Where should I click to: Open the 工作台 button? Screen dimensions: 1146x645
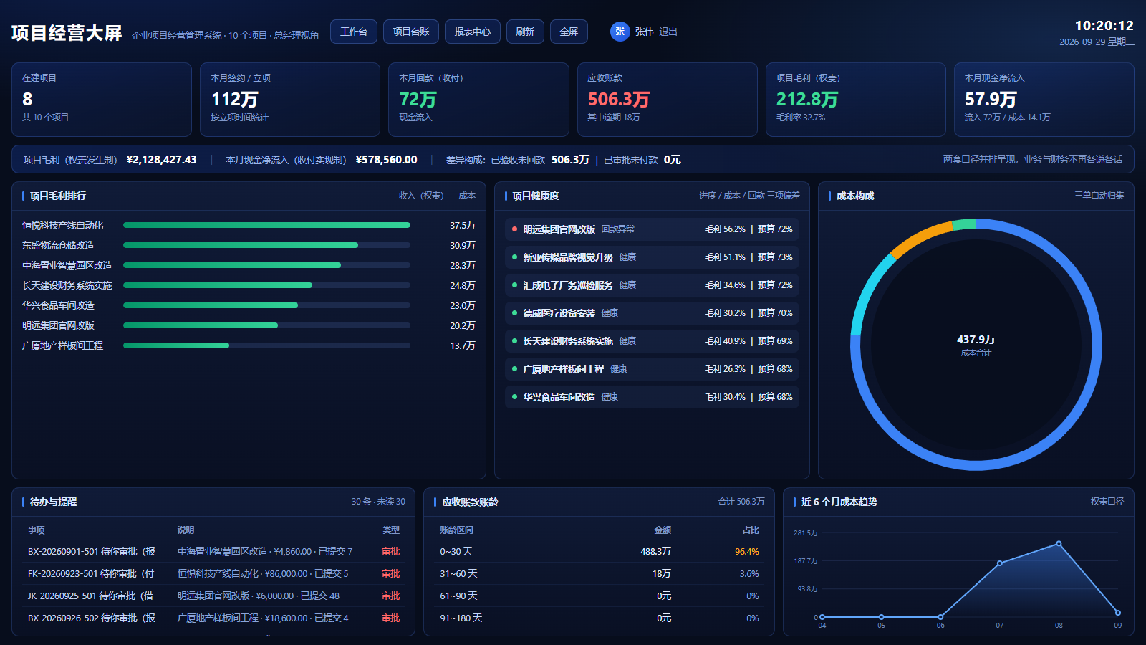pos(354,32)
